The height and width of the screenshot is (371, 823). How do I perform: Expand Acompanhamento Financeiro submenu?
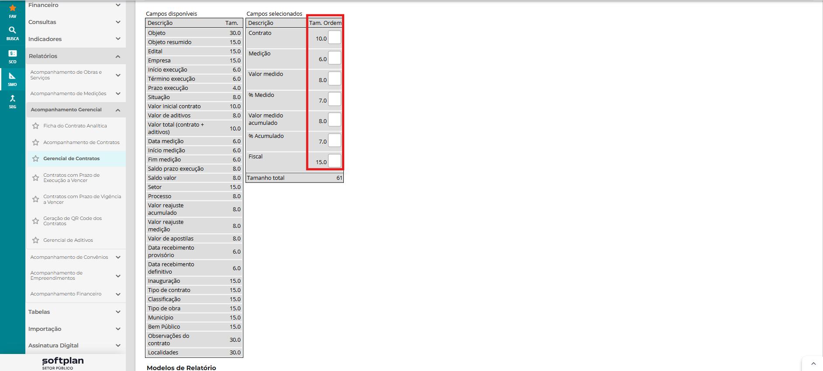click(x=118, y=294)
